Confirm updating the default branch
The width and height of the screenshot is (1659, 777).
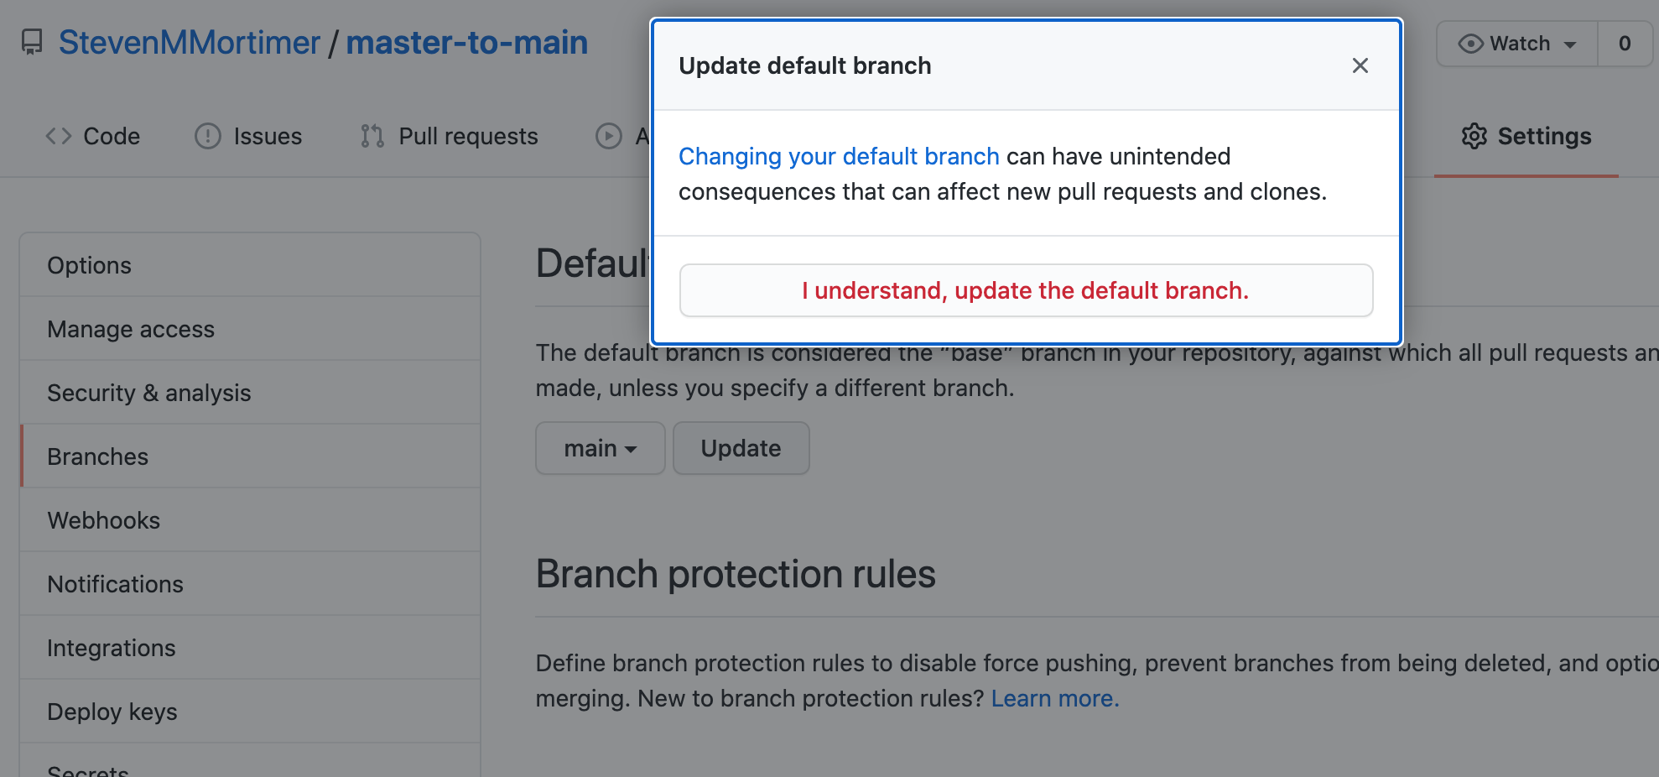pyautogui.click(x=1025, y=290)
